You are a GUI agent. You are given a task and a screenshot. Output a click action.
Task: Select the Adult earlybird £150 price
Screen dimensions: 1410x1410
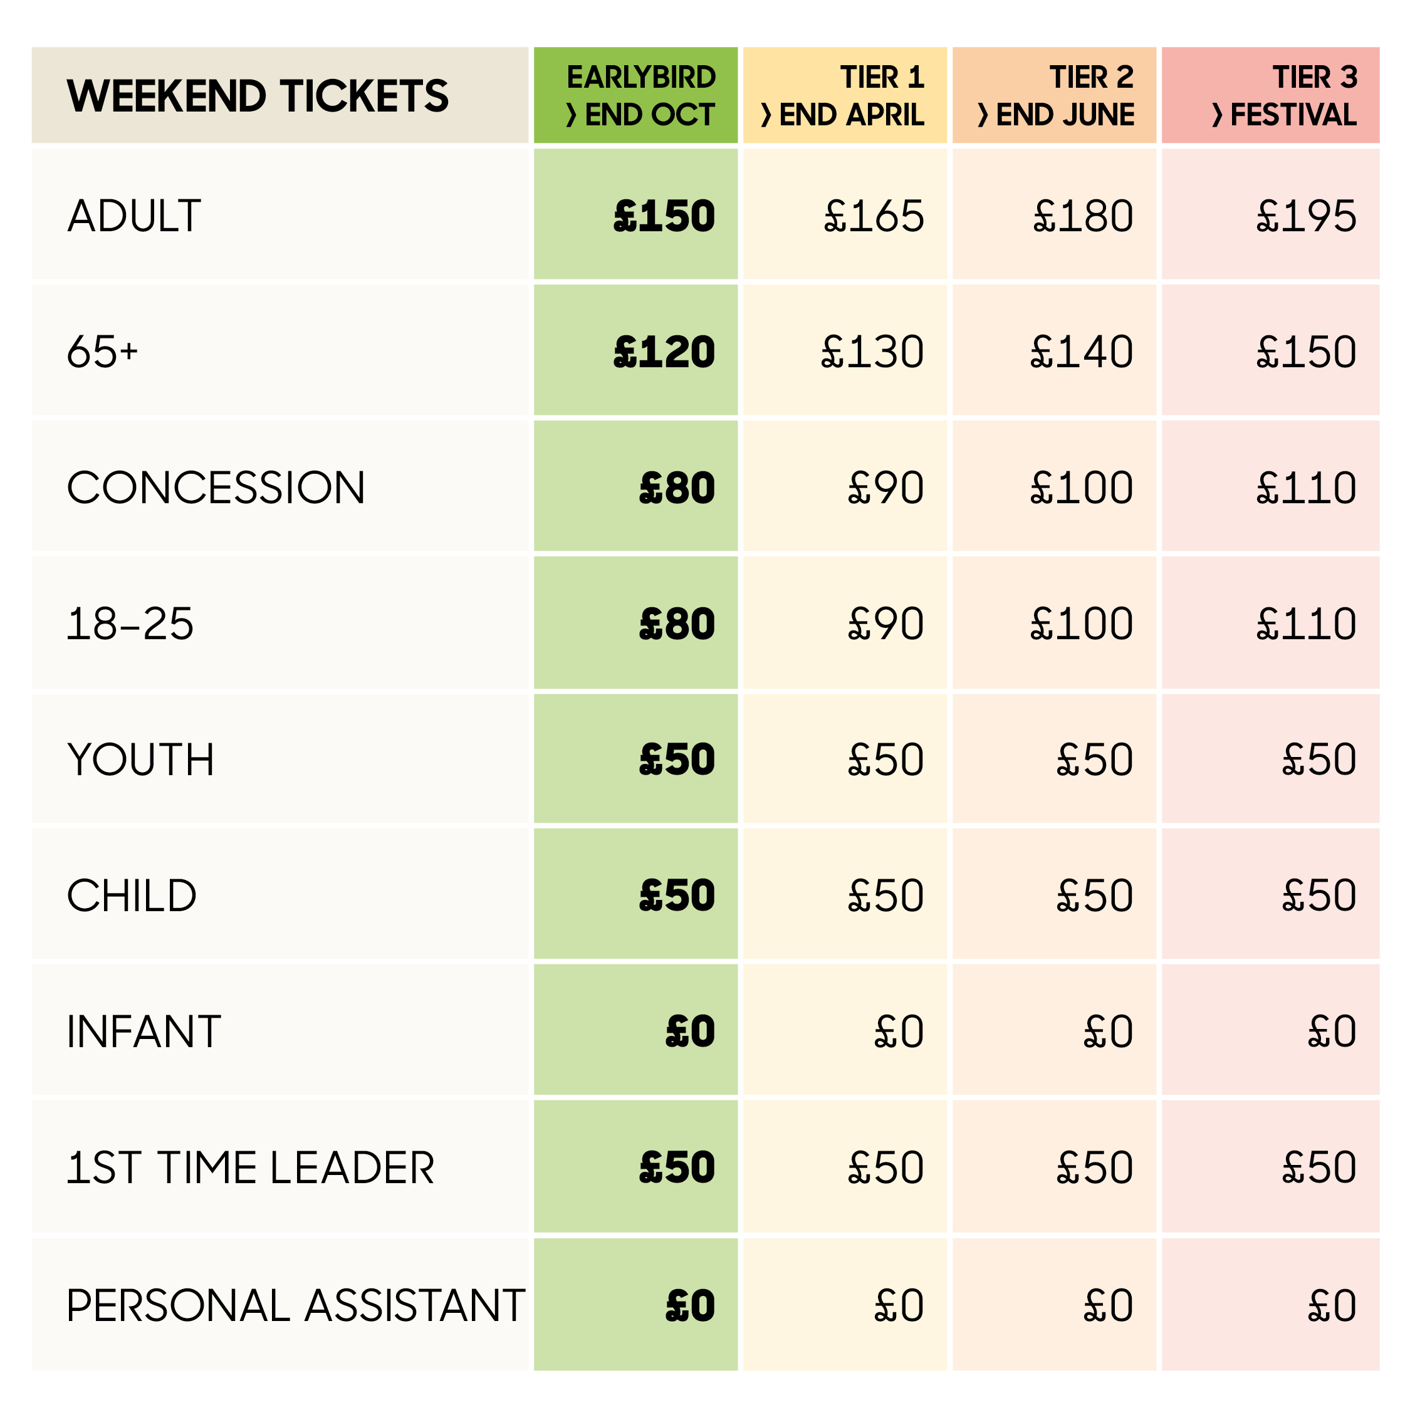pos(664,216)
